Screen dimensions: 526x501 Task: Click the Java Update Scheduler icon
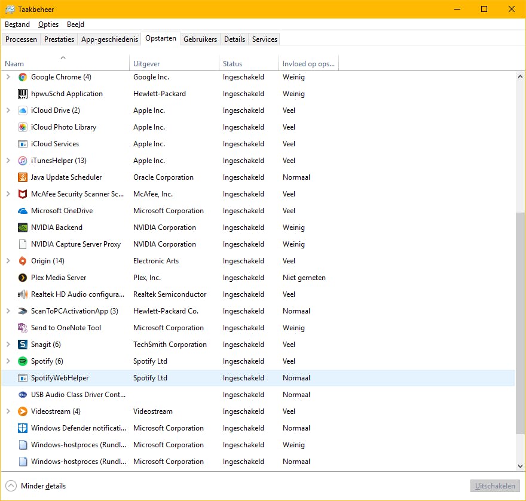(23, 177)
